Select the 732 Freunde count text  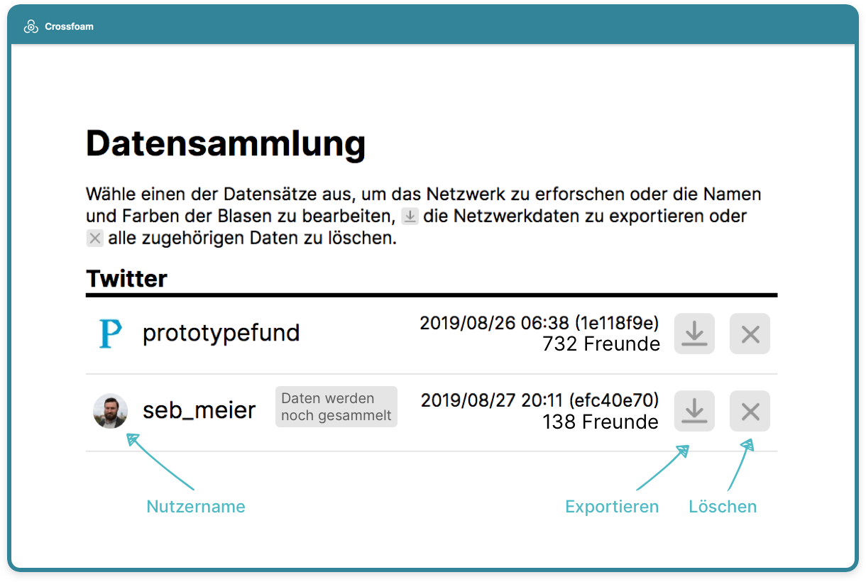(601, 344)
